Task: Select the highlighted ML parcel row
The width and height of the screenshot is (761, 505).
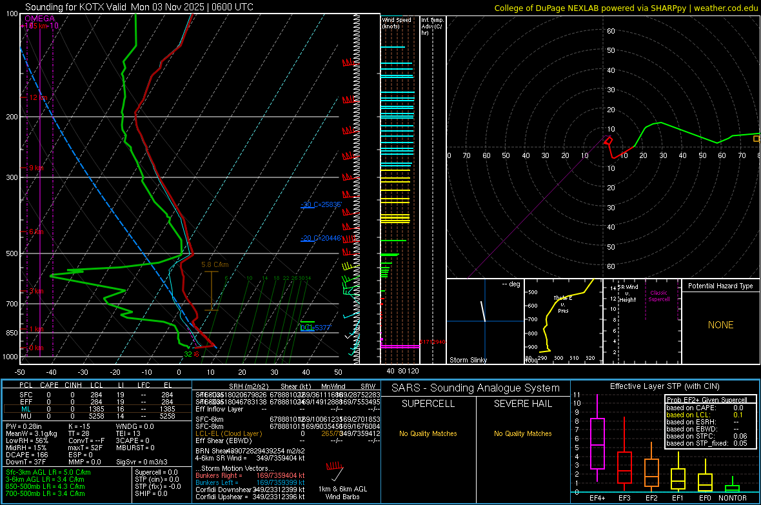Action: [97, 409]
